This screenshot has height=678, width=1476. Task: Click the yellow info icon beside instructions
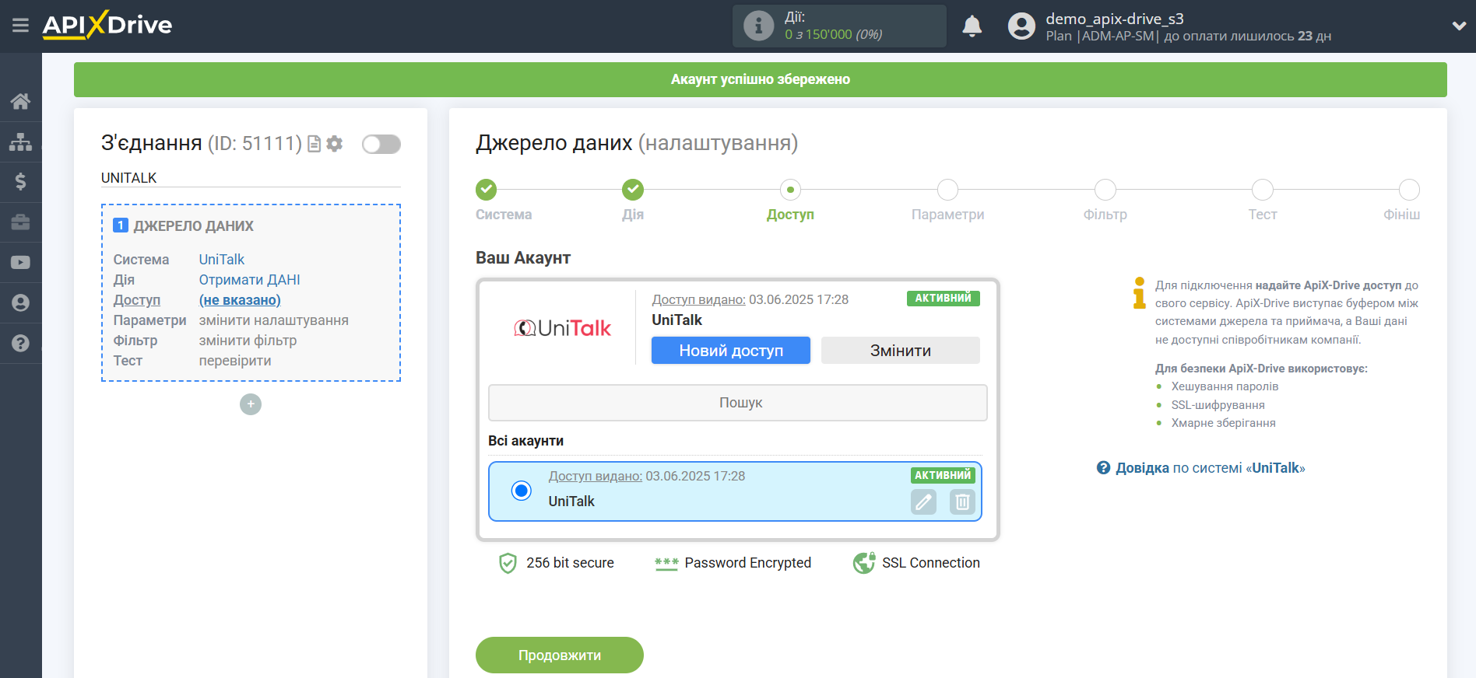pos(1139,293)
